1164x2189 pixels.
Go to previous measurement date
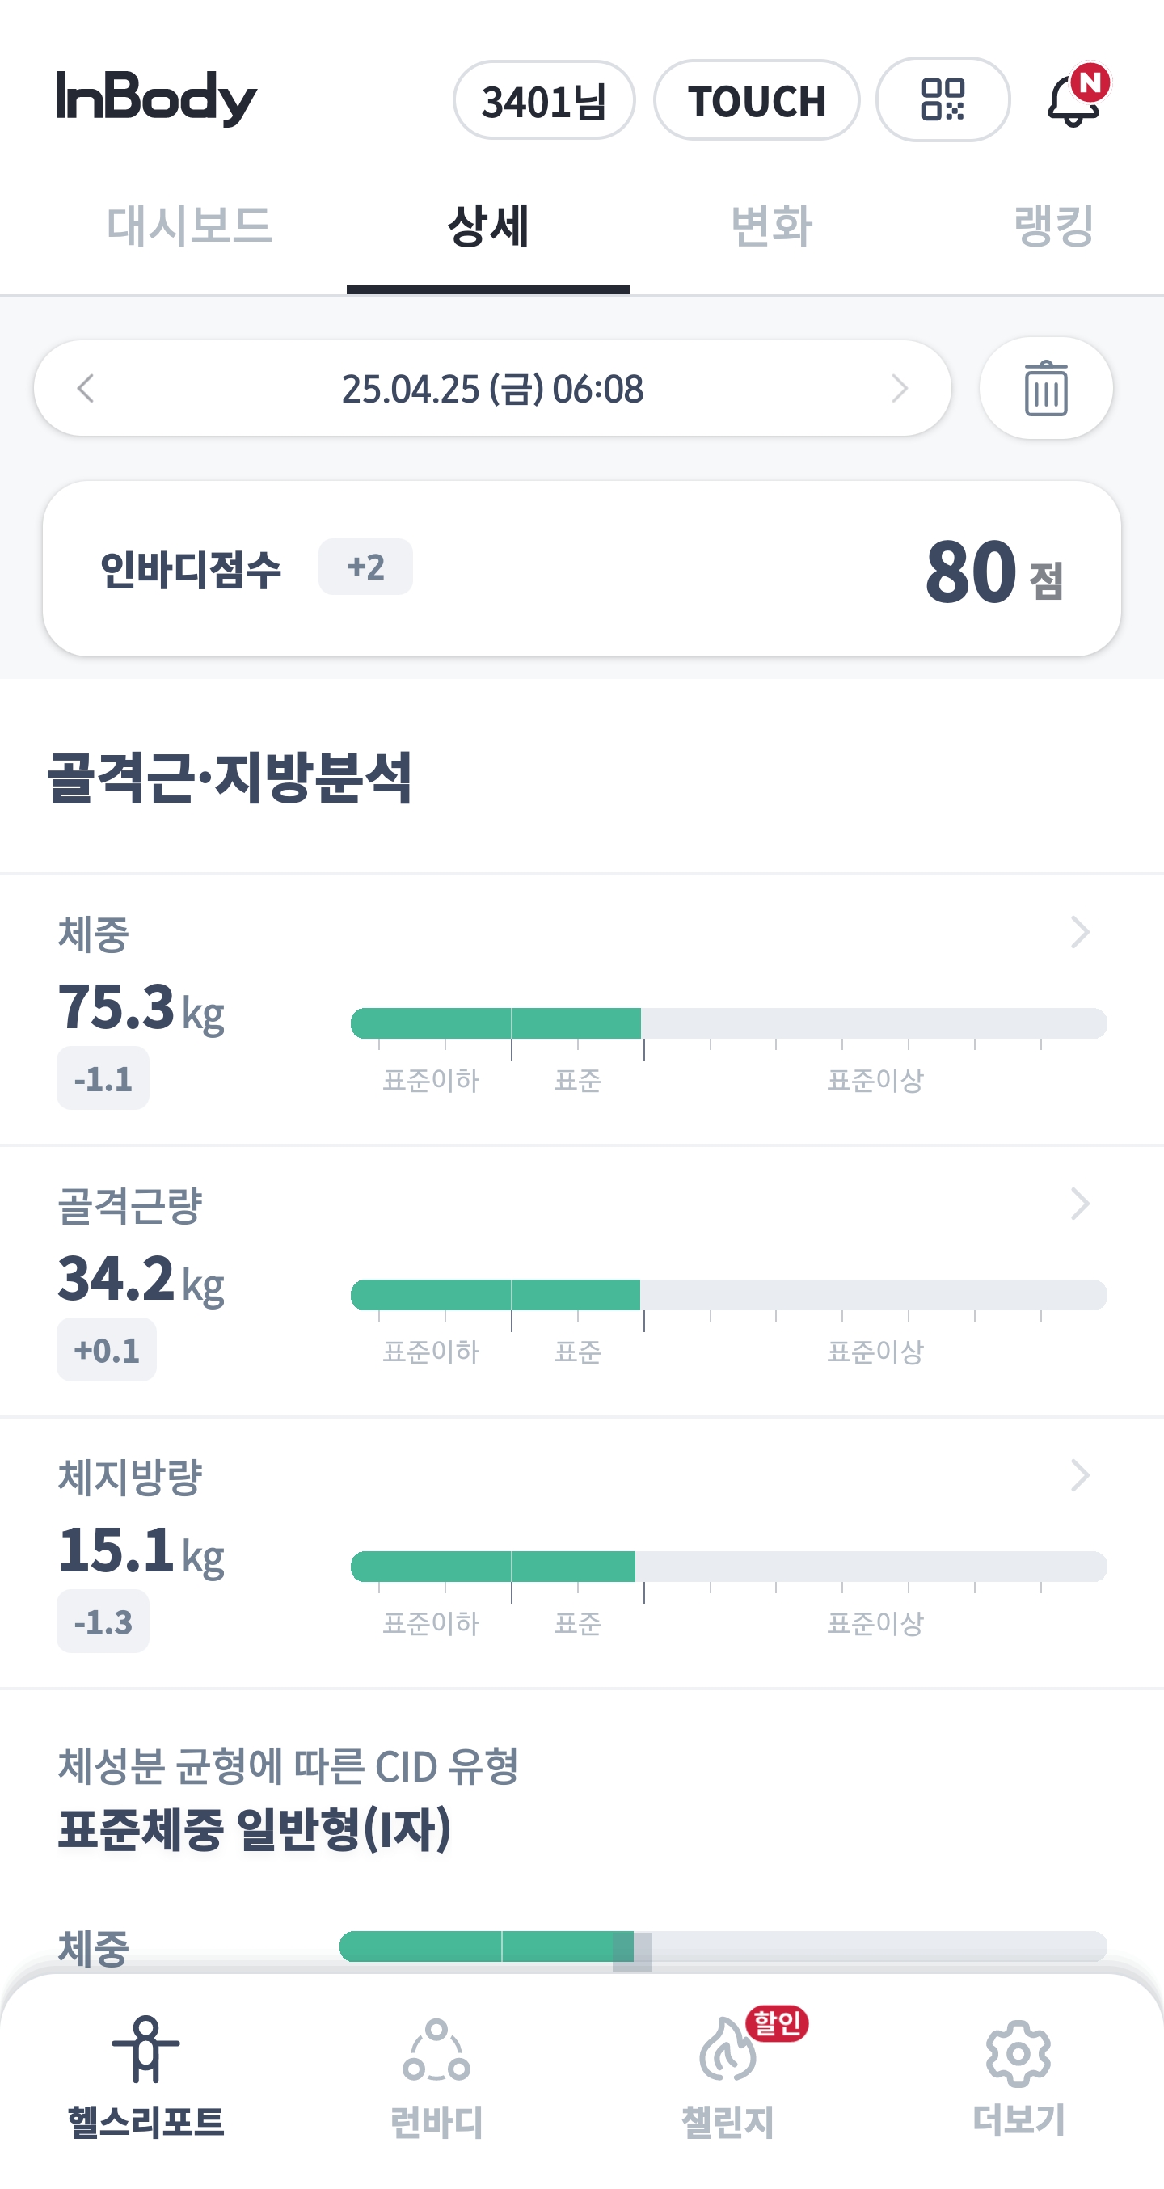[86, 388]
